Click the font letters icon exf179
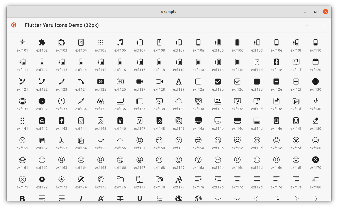Viewport: 338px width, 208px height. coord(179,179)
